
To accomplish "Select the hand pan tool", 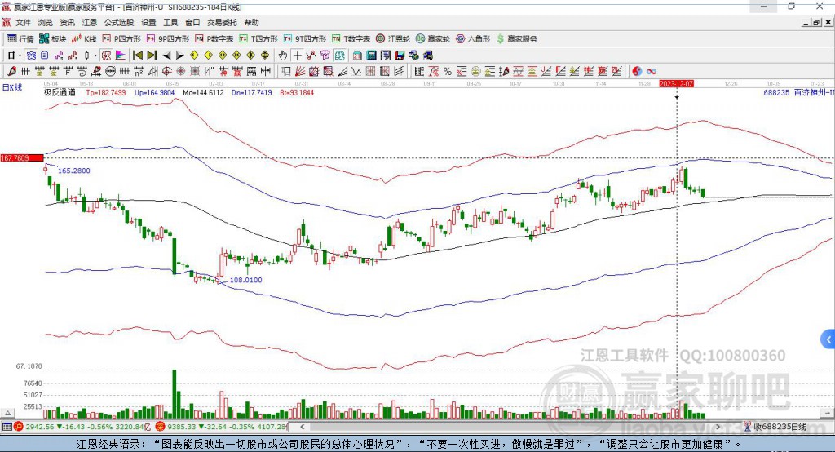I will [283, 55].
